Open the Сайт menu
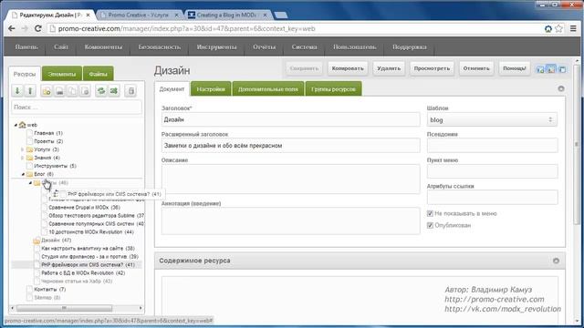The image size is (584, 328). coord(61,46)
